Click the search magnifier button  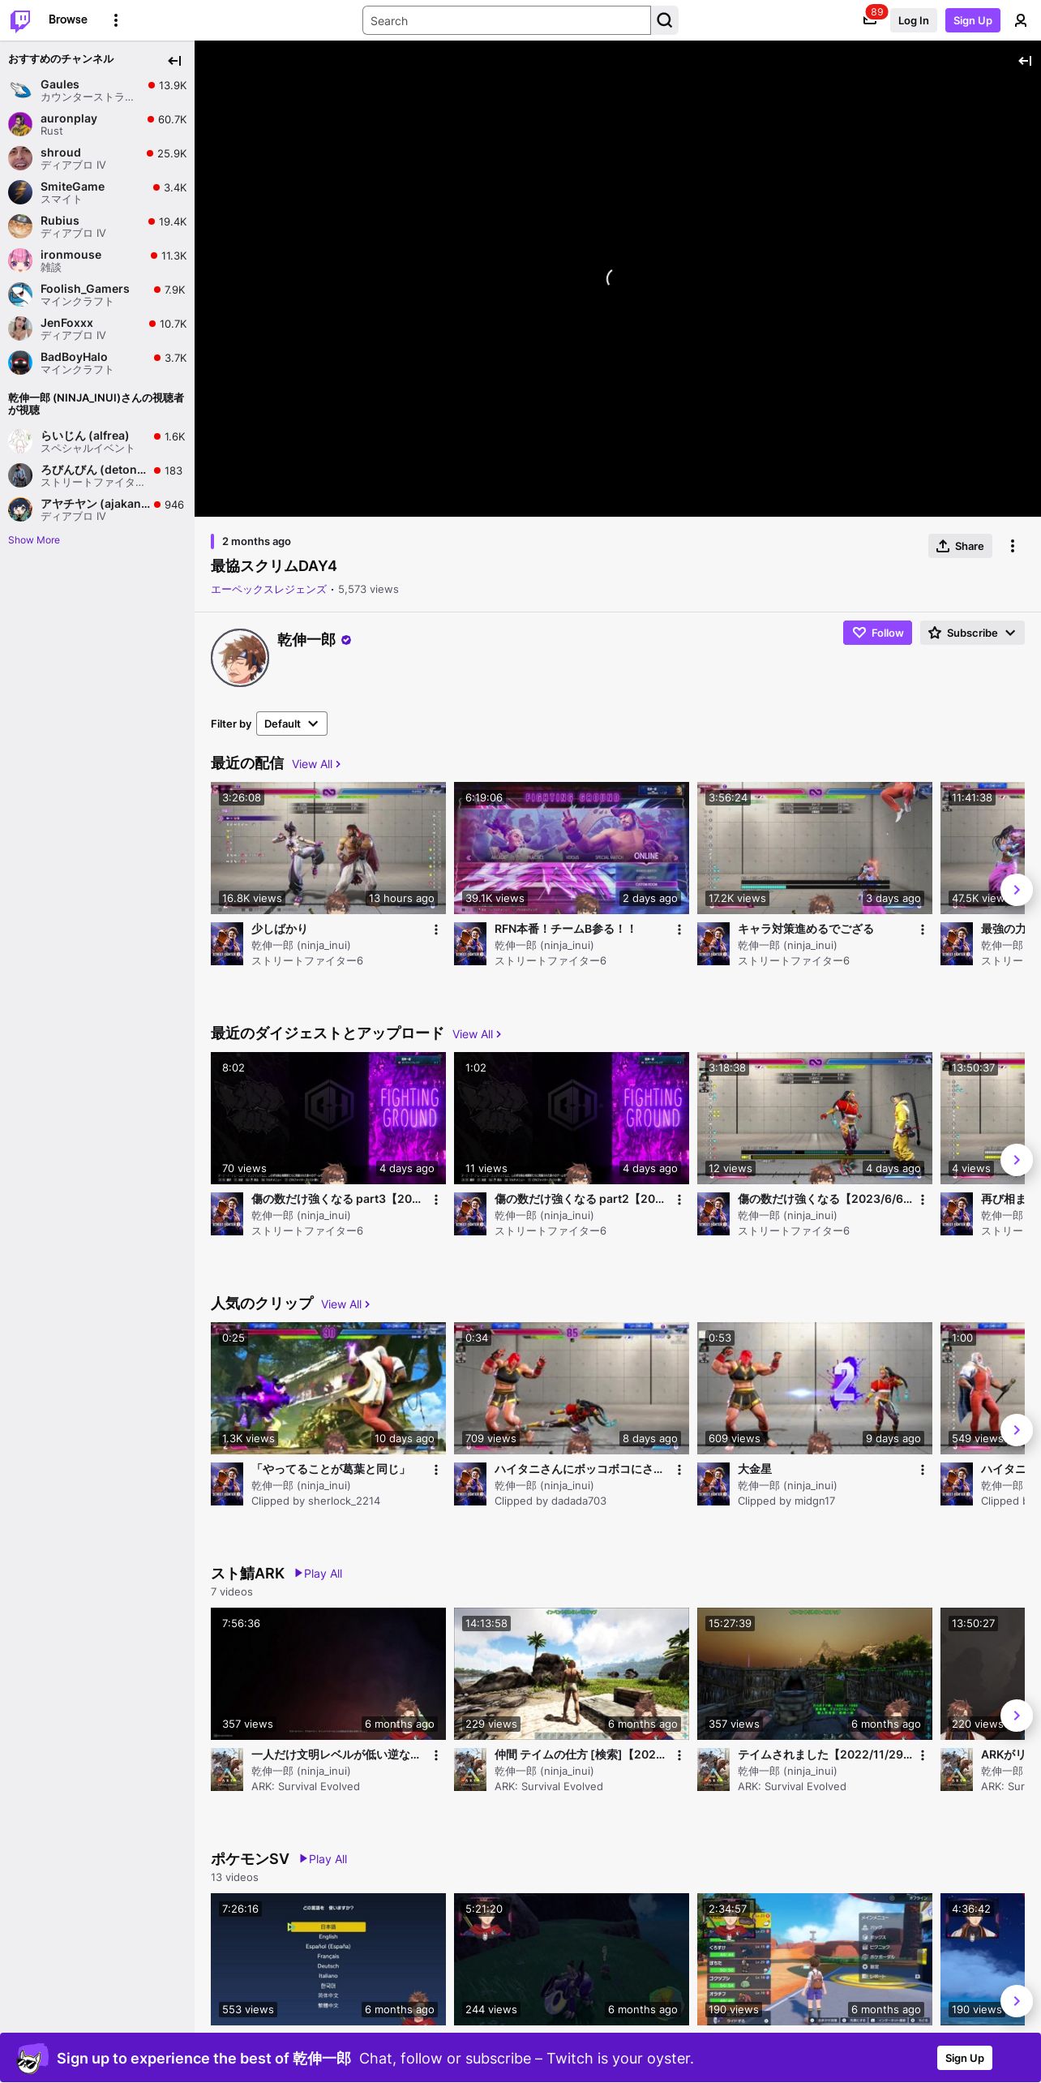665,20
